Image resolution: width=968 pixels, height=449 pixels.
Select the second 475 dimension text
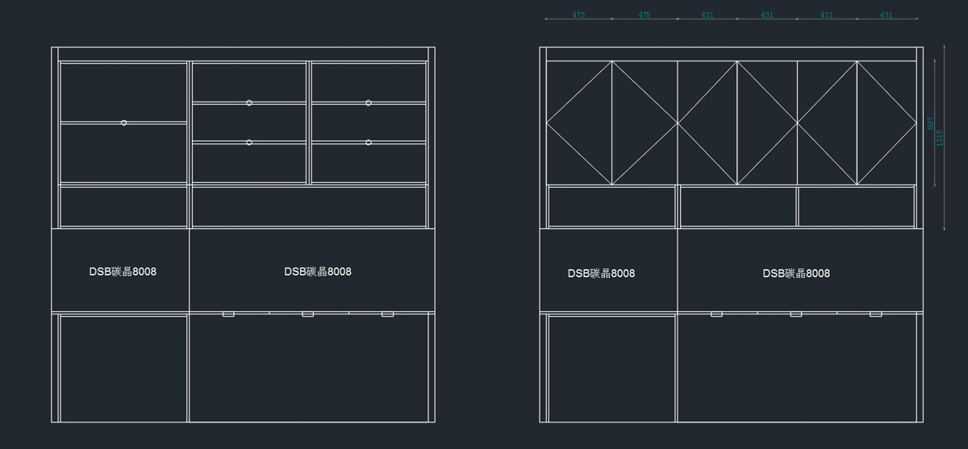(x=644, y=15)
